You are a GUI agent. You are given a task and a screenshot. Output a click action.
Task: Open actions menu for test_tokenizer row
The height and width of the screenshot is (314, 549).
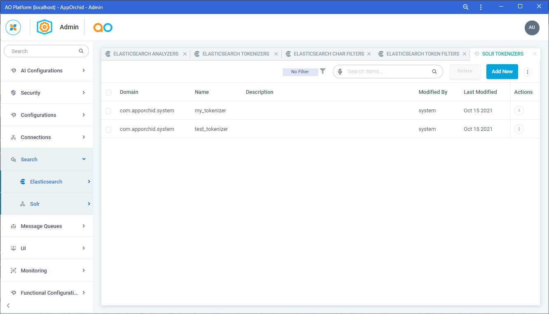coord(519,129)
